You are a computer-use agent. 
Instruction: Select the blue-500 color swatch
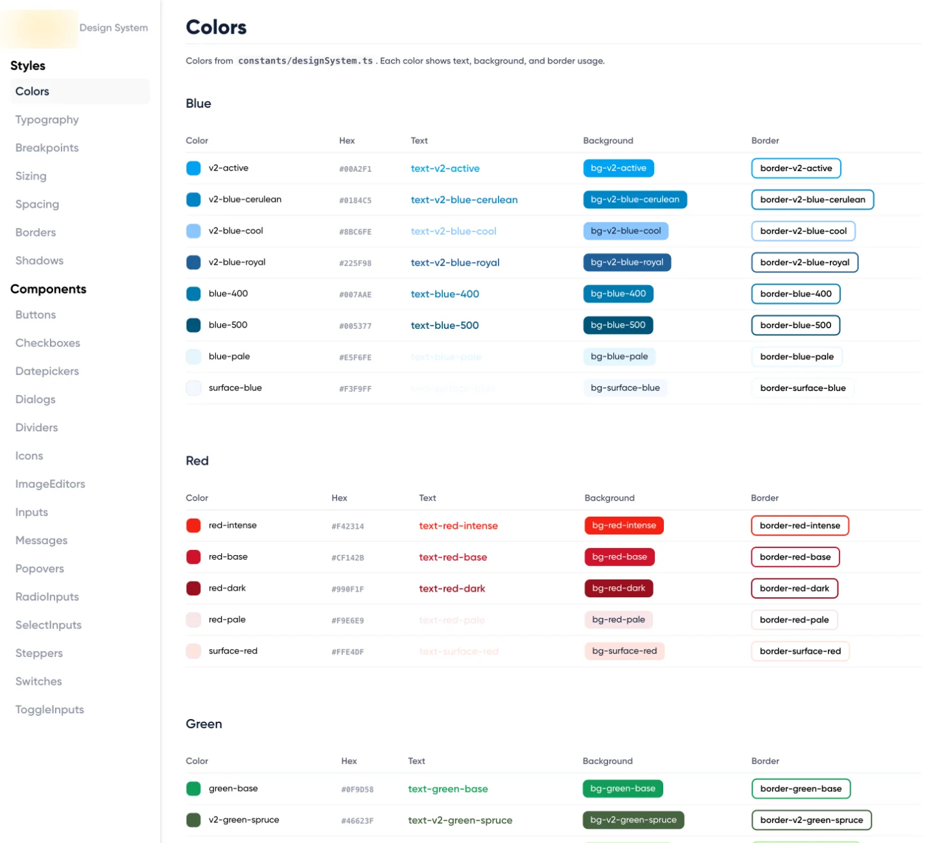tap(193, 325)
